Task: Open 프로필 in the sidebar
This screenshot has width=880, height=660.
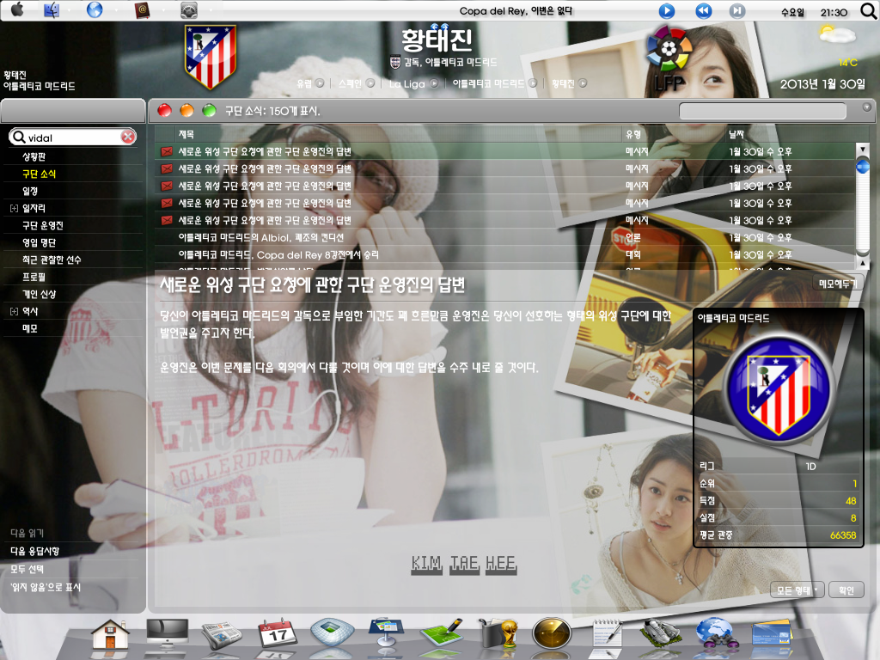Action: pos(34,278)
